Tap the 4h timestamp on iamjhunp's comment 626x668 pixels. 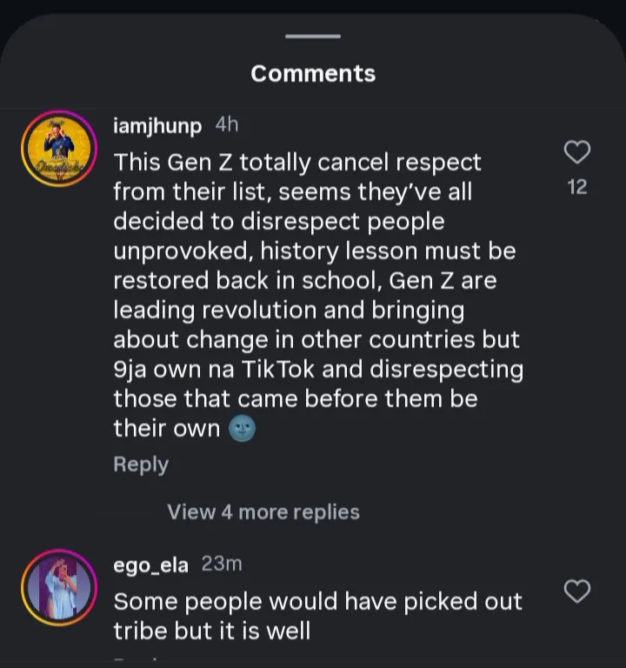(226, 124)
